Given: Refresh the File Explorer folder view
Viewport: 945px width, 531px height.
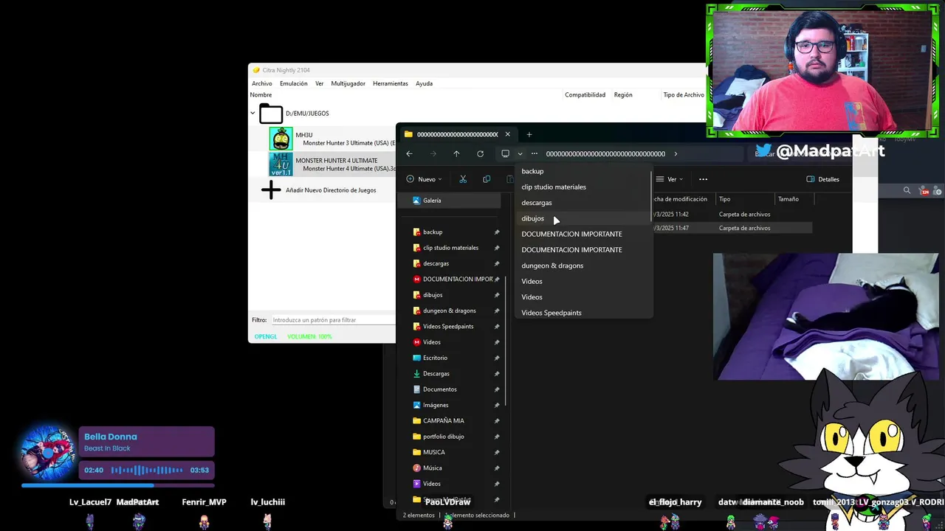Looking at the screenshot, I should point(480,154).
